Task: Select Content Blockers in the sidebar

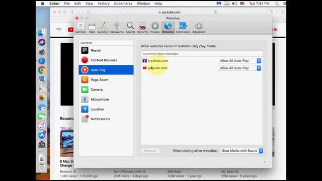Action: tap(106, 60)
